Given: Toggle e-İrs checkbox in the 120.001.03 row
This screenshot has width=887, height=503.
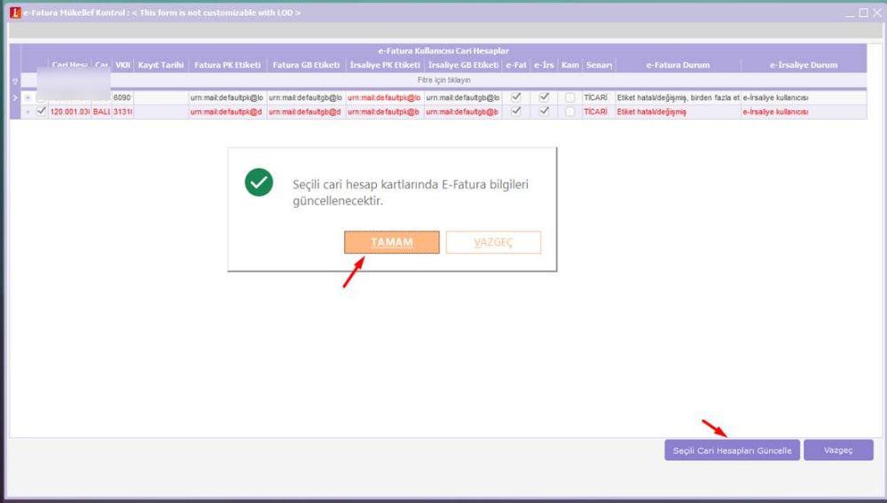Looking at the screenshot, I should [545, 112].
